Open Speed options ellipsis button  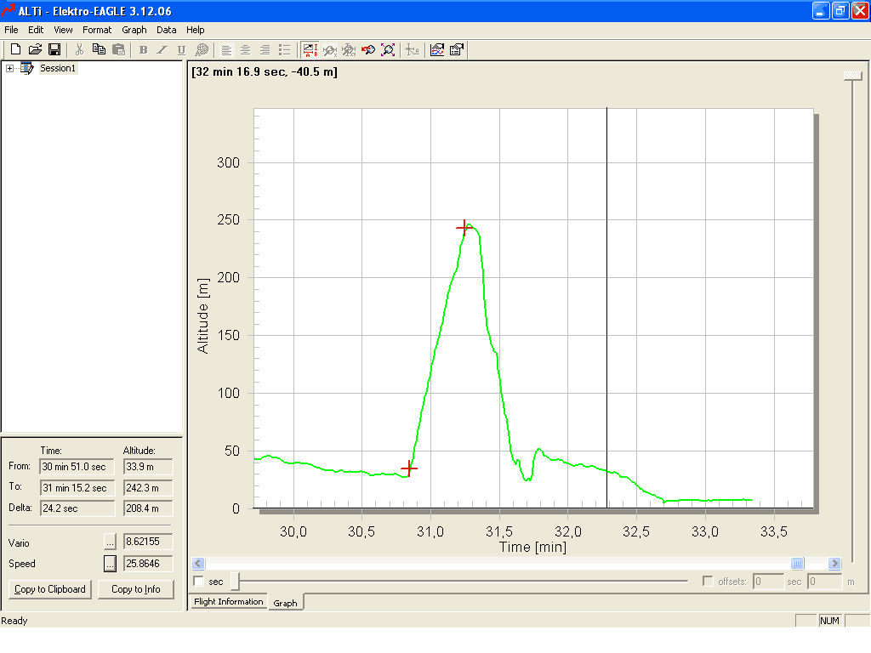click(x=110, y=564)
